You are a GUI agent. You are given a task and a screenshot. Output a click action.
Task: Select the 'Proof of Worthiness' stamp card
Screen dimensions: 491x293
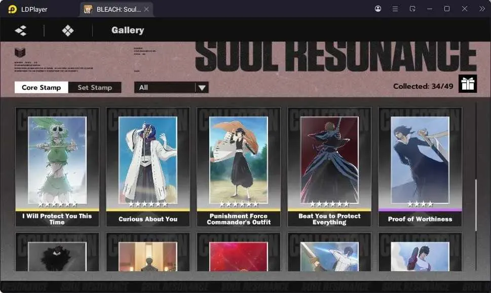click(x=420, y=167)
